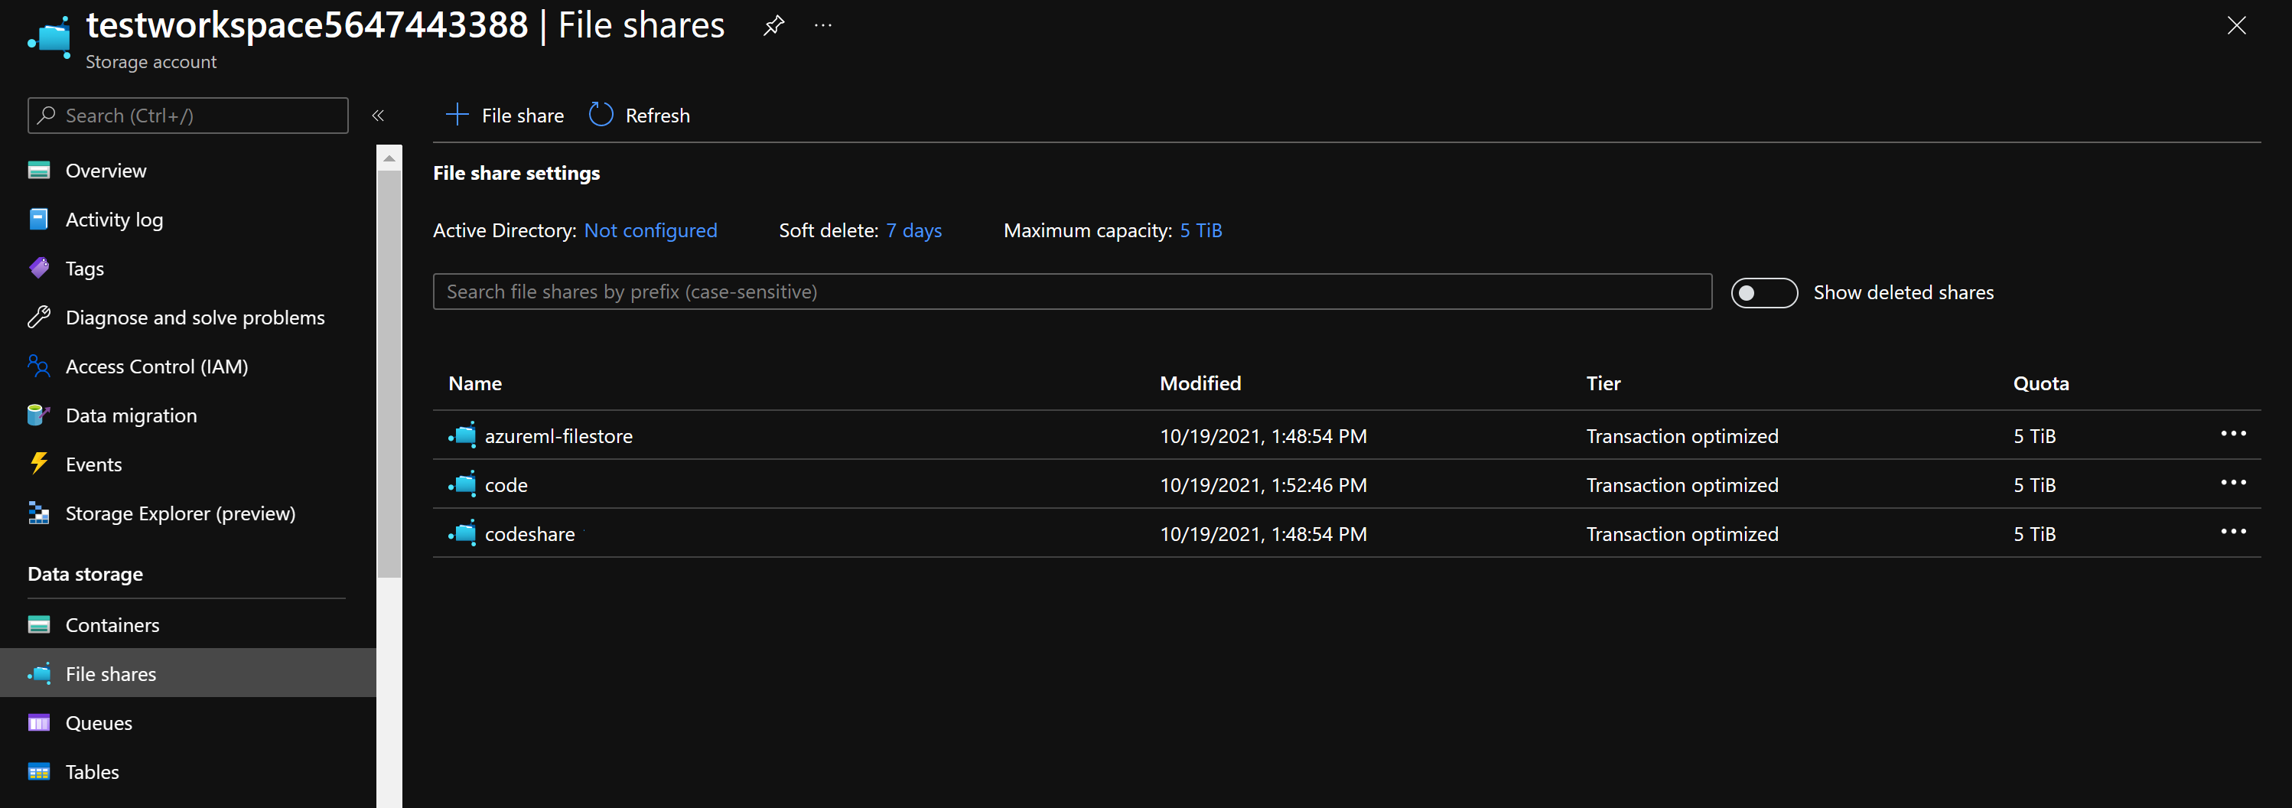Click the codeshare share icon
This screenshot has width=2292, height=808.
point(462,533)
